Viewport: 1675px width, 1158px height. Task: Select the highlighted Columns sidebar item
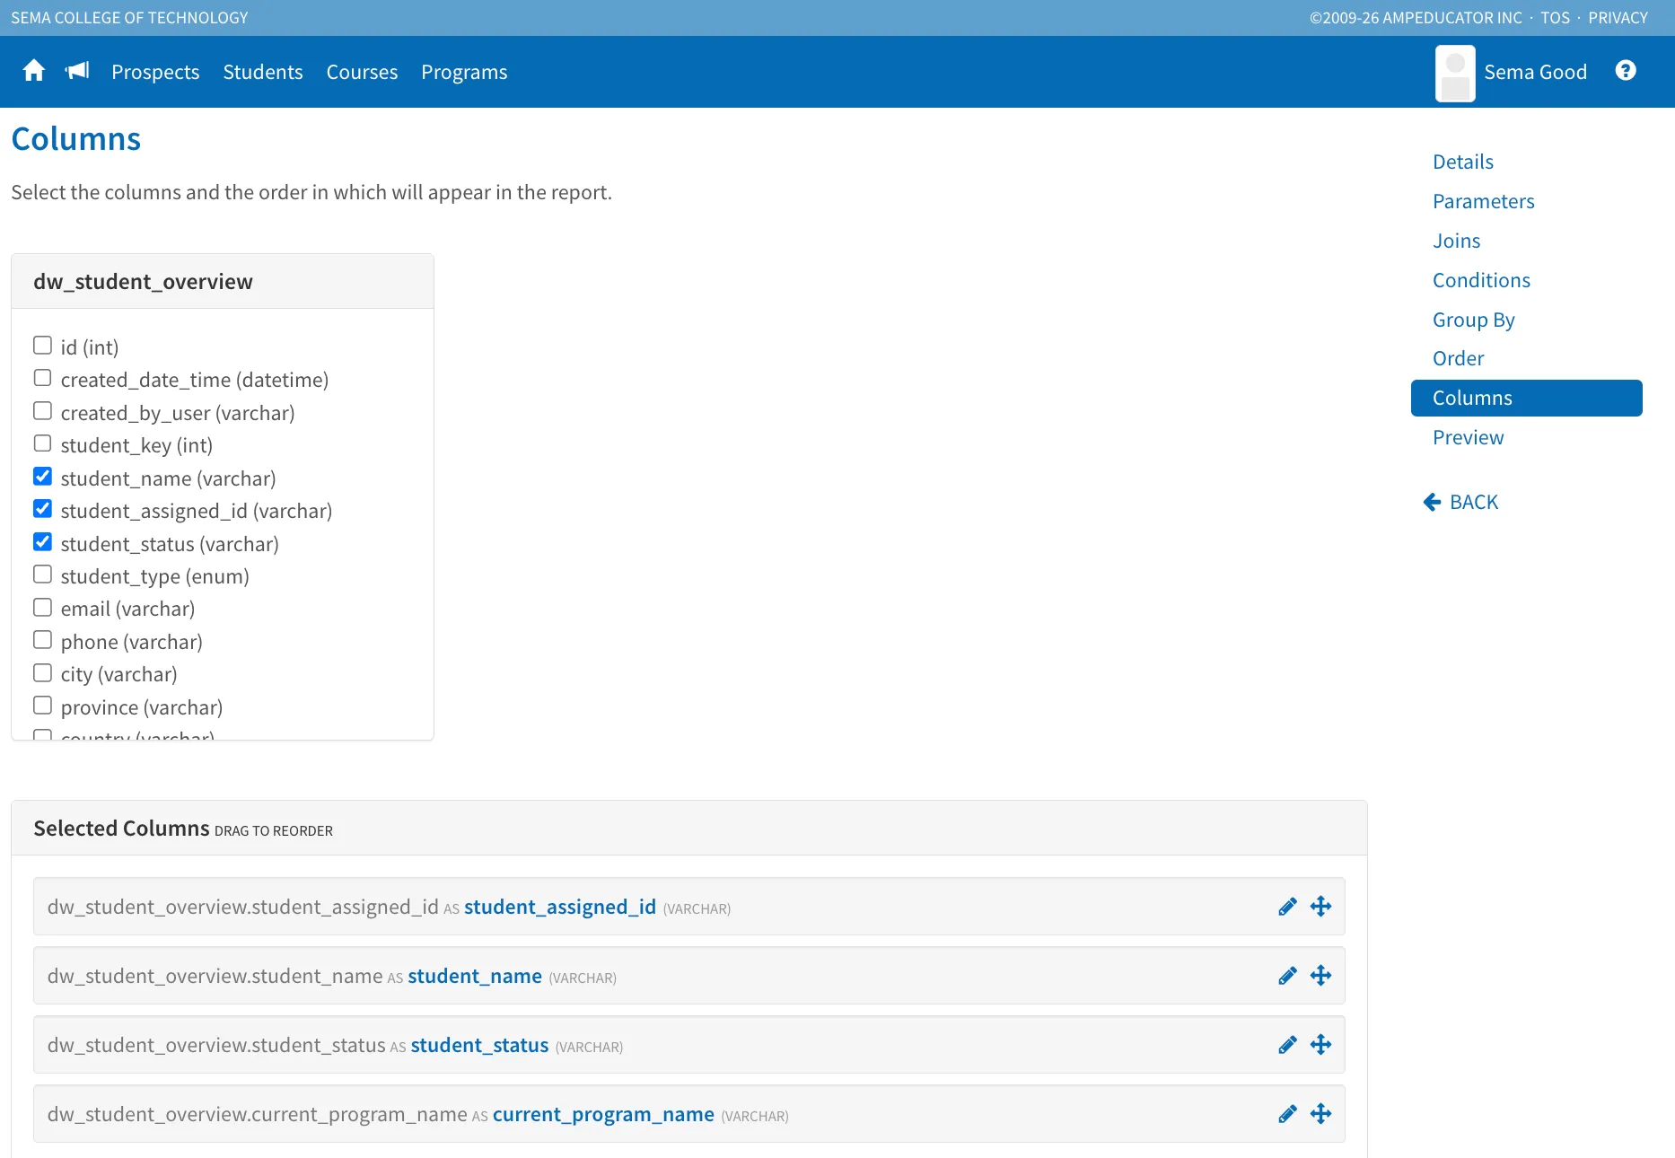click(1527, 398)
